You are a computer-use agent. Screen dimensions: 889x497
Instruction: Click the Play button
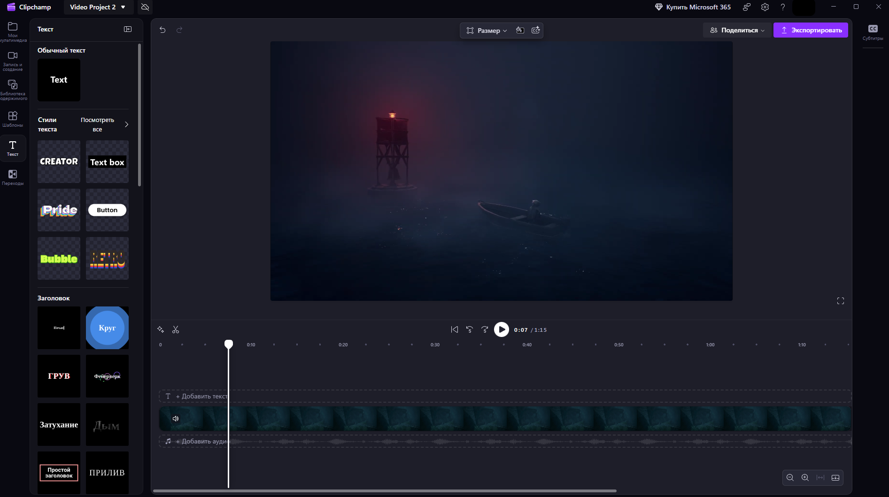click(501, 329)
